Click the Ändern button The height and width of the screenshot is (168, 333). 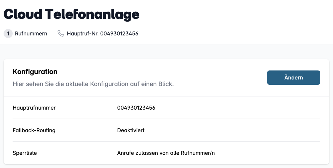[294, 77]
